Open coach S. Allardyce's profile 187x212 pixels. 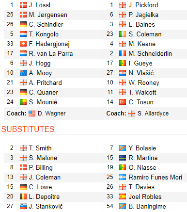point(153,114)
